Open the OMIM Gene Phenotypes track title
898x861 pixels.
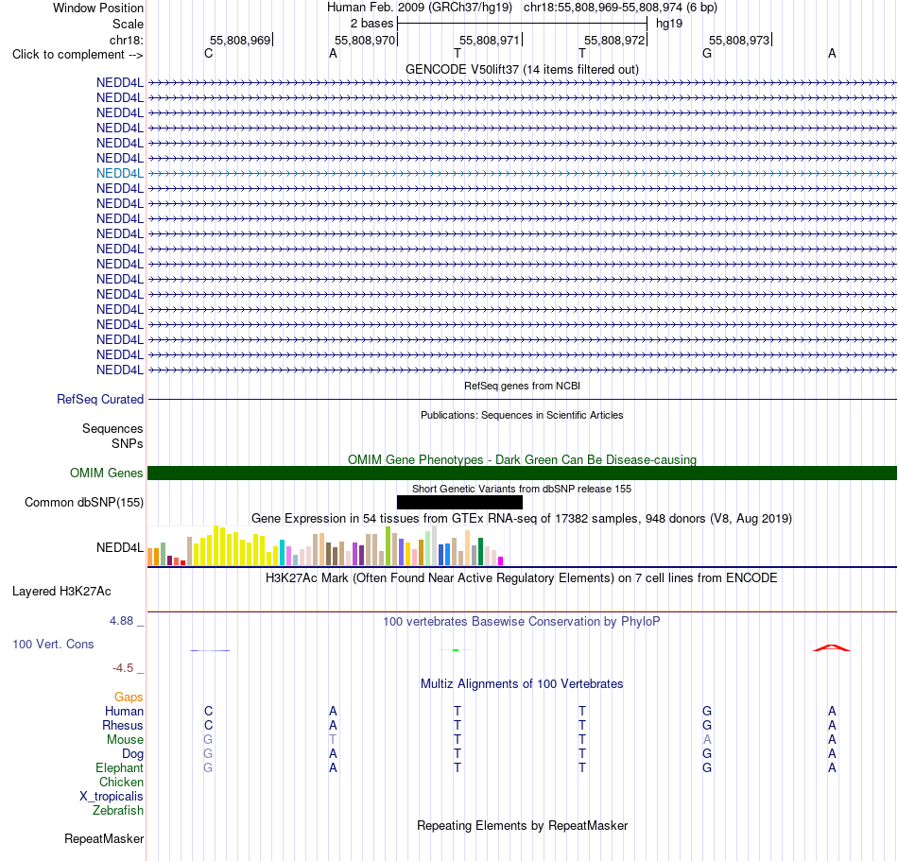tap(522, 459)
